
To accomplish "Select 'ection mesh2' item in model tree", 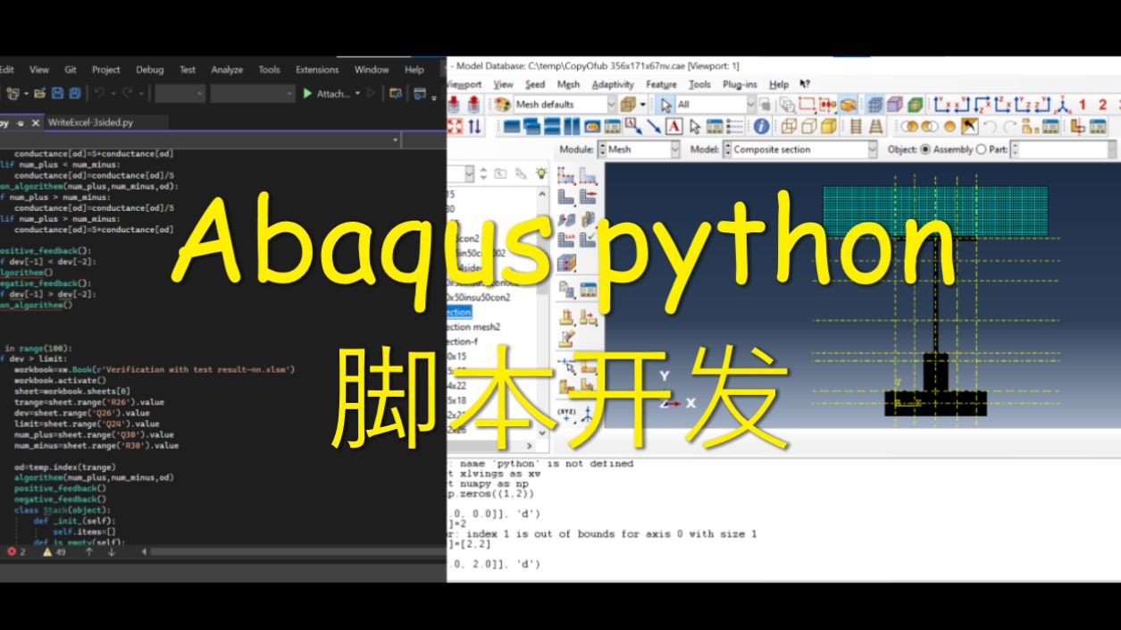I will click(473, 327).
